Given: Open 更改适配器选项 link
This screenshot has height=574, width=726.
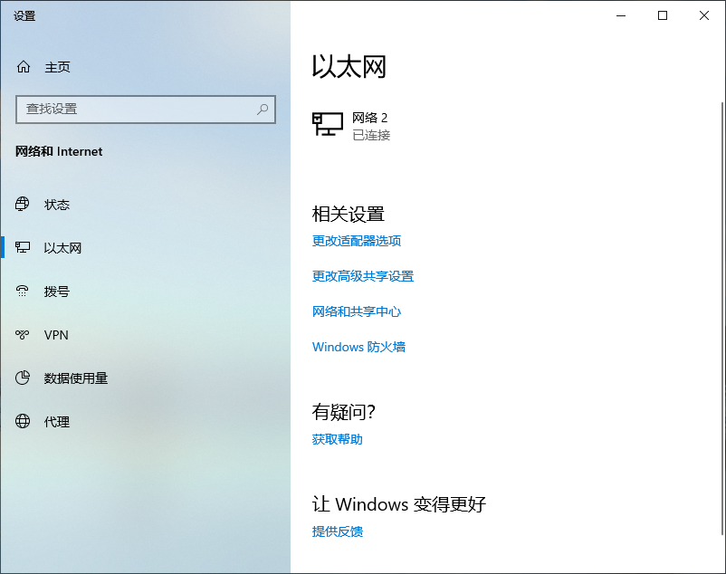Looking at the screenshot, I should pos(357,241).
